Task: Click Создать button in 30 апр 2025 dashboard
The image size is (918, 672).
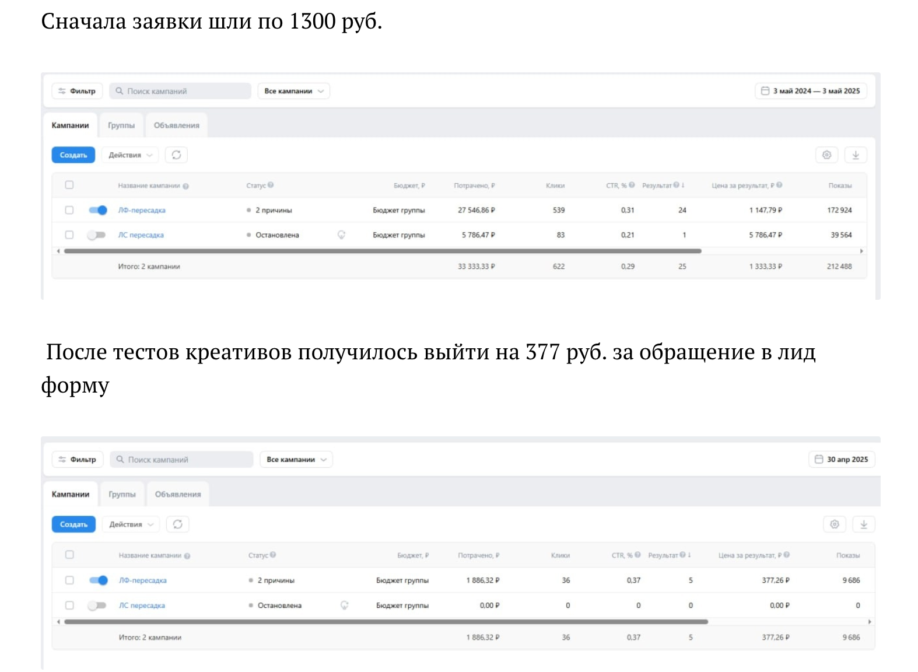Action: pyautogui.click(x=73, y=524)
